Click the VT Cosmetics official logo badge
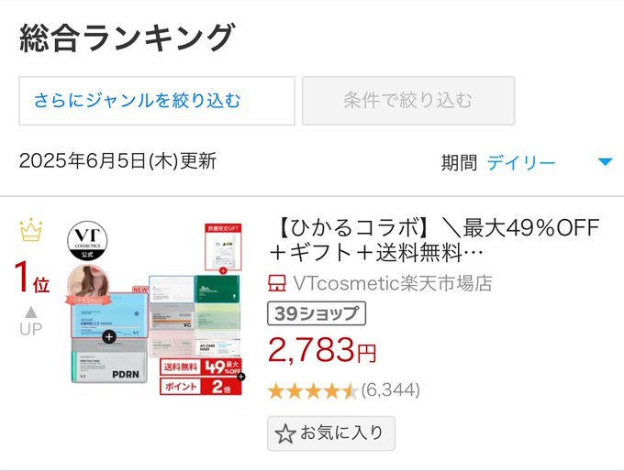The width and height of the screenshot is (624, 471). [87, 241]
